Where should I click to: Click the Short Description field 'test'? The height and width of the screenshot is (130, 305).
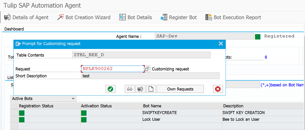click(x=150, y=76)
